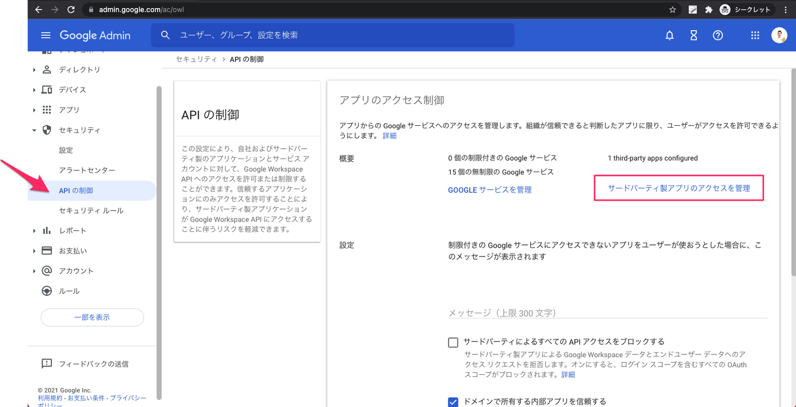Go back in browser
796x407 pixels.
39,9
